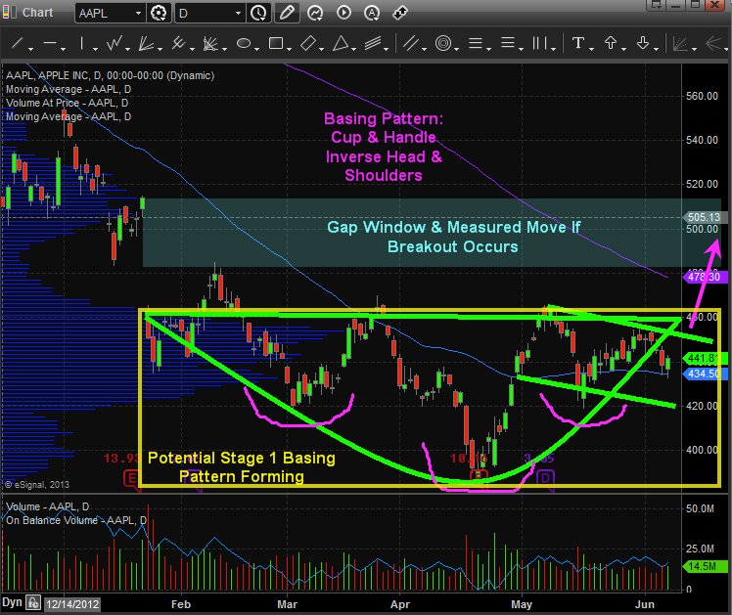Click the 'Dyn' label at bottom left
The image size is (732, 615).
point(12,602)
